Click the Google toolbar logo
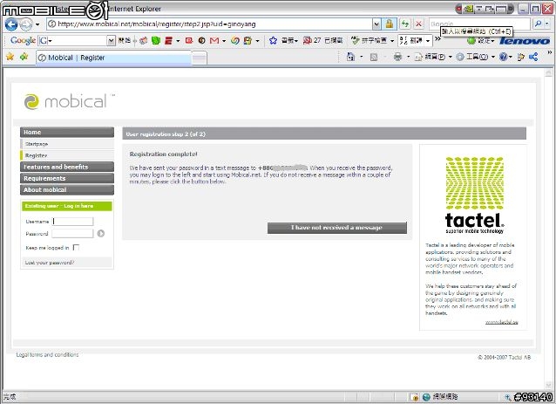Viewport: 556px width, 404px height. click(23, 40)
